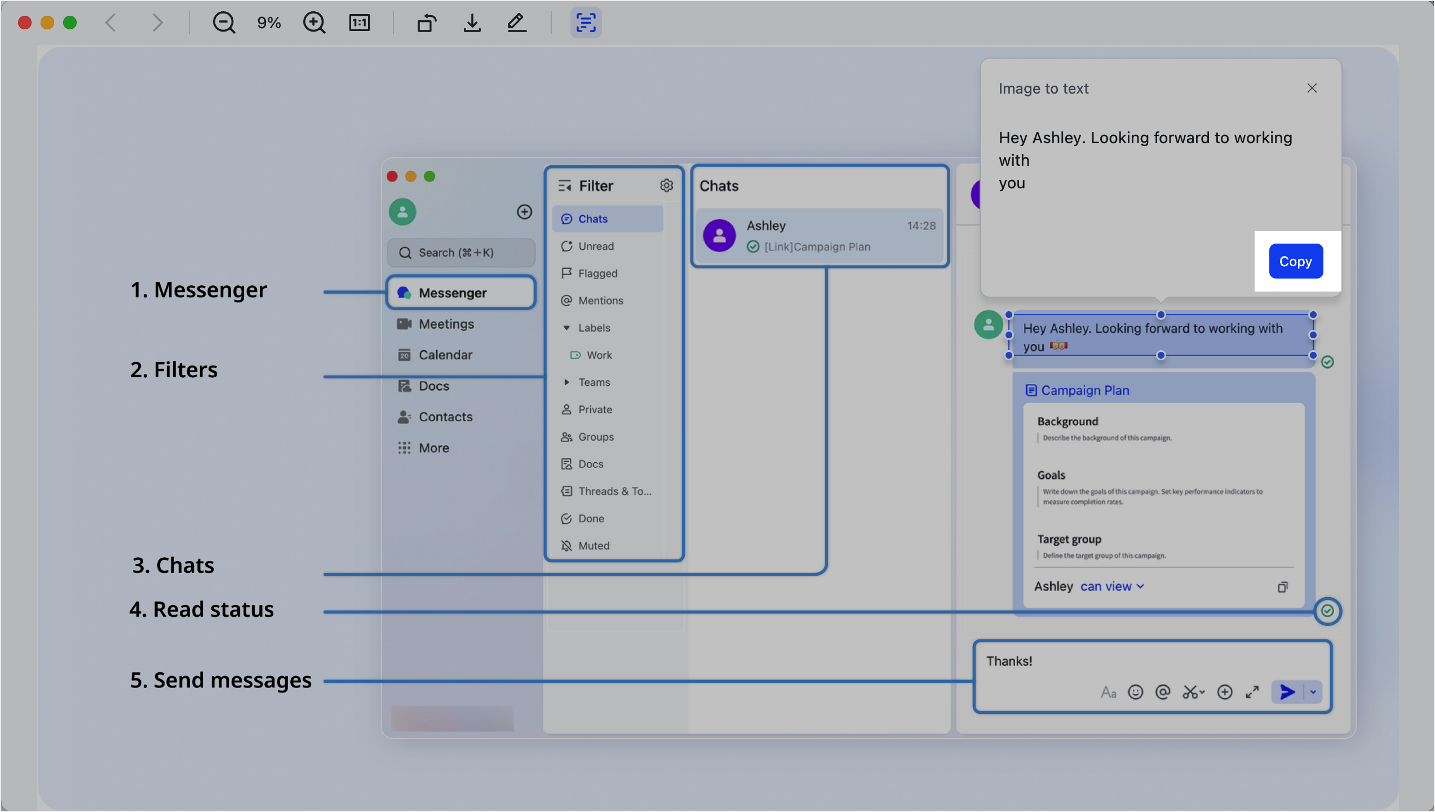Open Calendar in the left sidebar

click(435, 355)
